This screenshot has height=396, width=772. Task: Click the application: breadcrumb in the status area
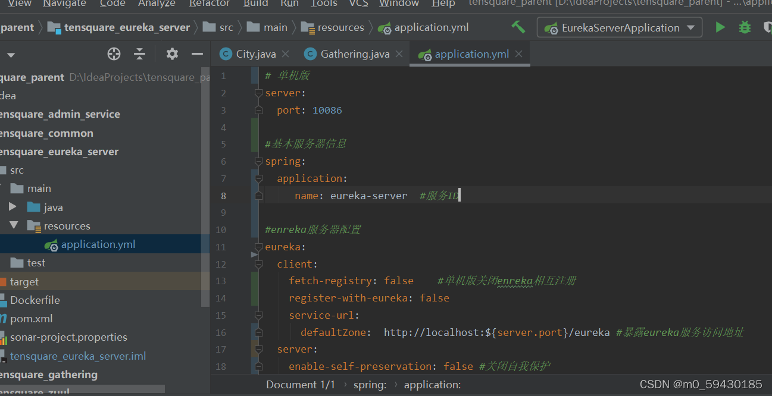click(433, 385)
